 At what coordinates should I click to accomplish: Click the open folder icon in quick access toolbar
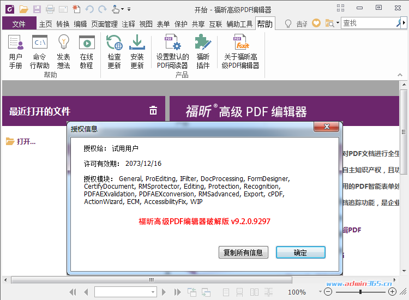[x=23, y=9]
